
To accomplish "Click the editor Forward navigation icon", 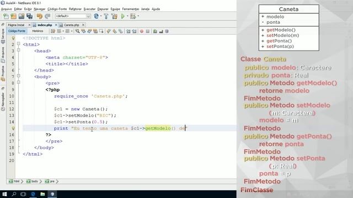I will click(x=67, y=31).
